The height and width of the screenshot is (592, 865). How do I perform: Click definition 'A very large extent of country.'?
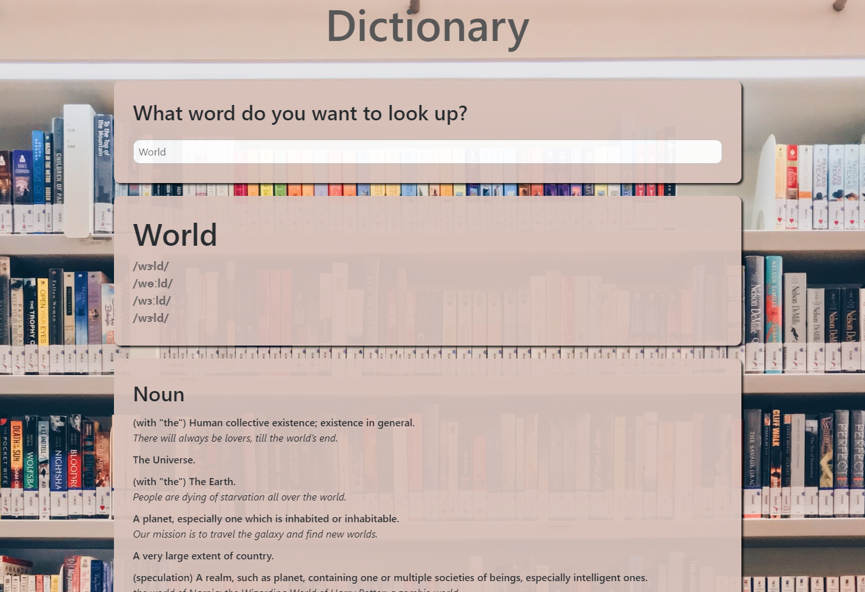click(204, 556)
